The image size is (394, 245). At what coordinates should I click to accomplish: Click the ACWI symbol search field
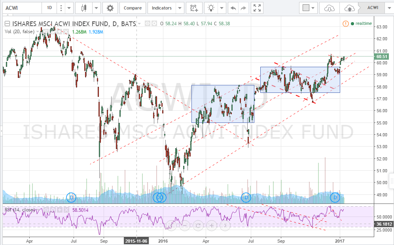pyautogui.click(x=22, y=8)
